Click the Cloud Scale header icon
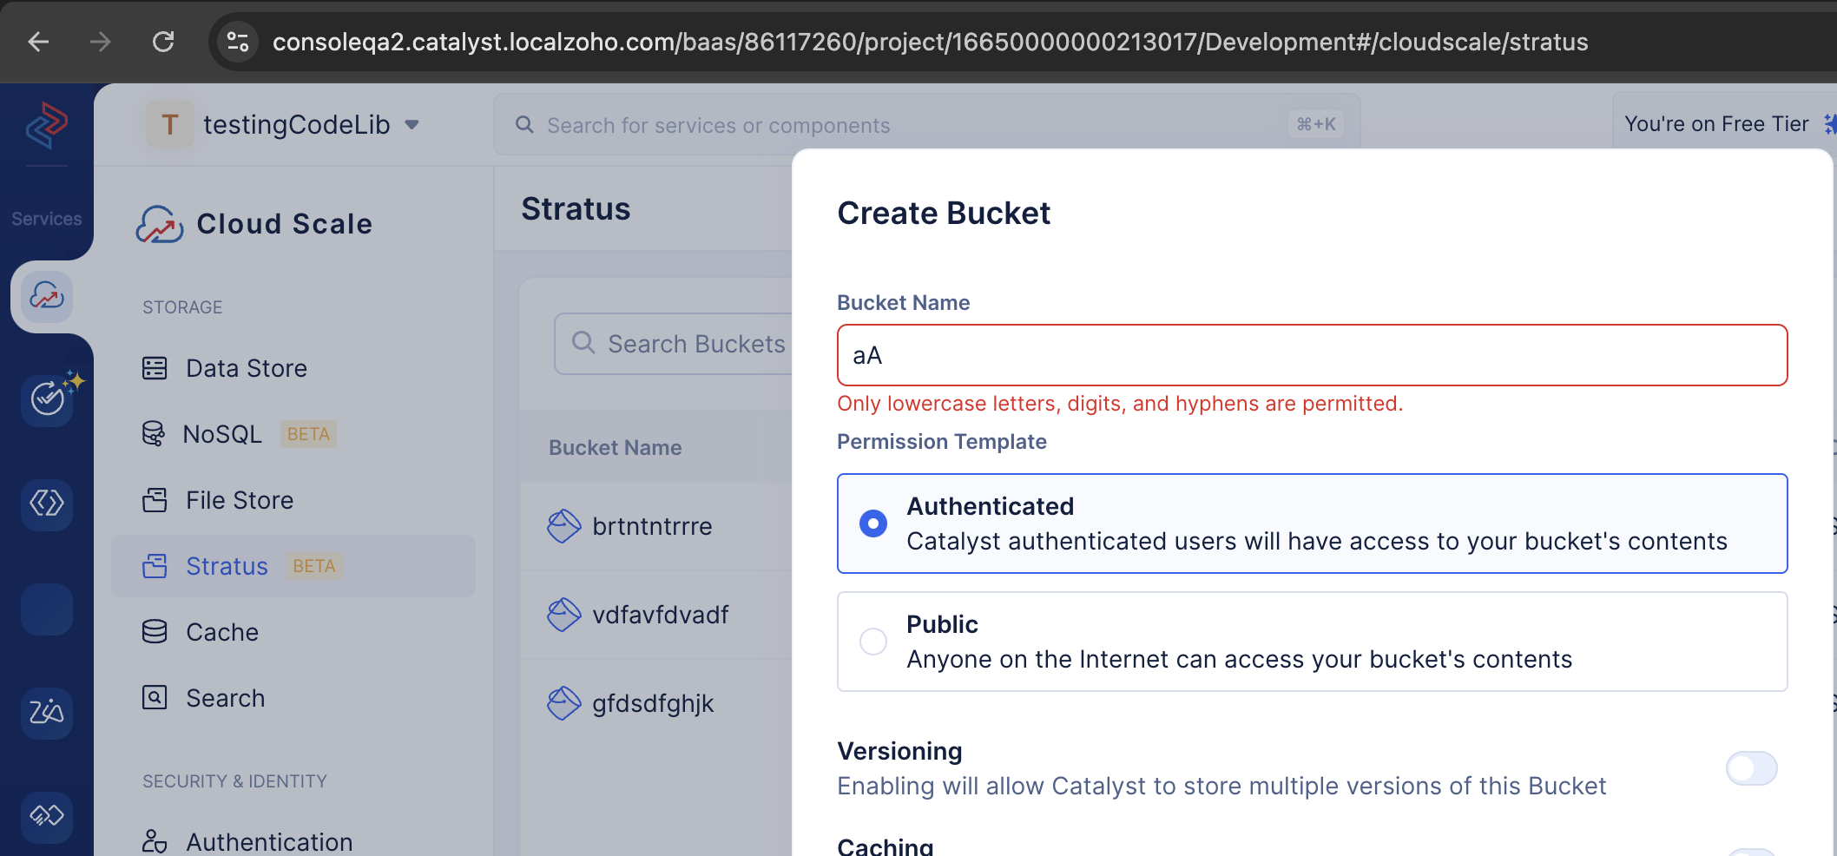 (x=160, y=224)
